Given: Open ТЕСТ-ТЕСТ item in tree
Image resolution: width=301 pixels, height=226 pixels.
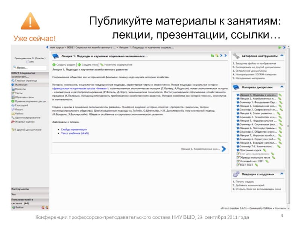Looking at the screenshot, I should tap(246, 165).
